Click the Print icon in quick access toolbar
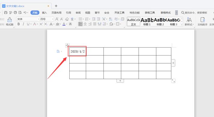The height and width of the screenshot is (117, 214). point(15,13)
